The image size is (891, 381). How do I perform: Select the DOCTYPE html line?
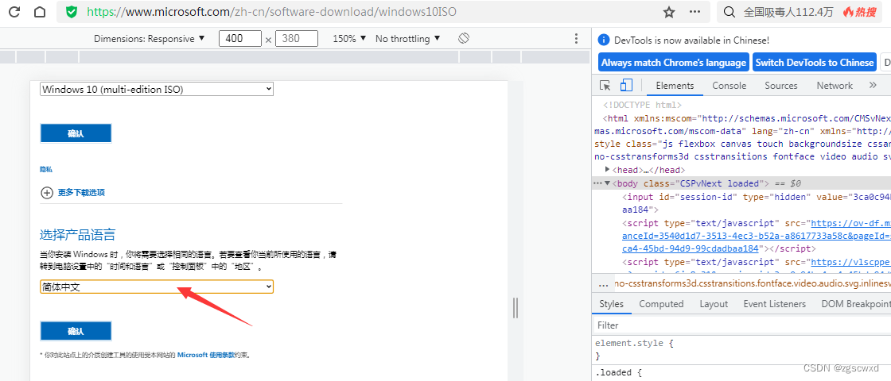[x=642, y=105]
